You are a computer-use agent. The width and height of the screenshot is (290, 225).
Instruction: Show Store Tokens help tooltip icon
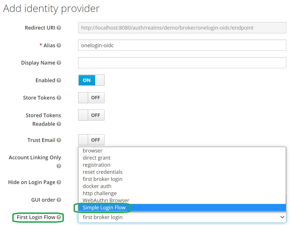[x=59, y=98]
